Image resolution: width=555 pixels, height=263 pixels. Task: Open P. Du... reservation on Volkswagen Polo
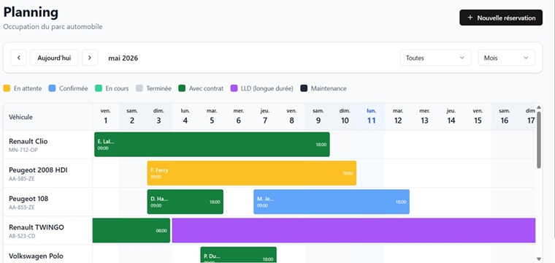coord(238,255)
